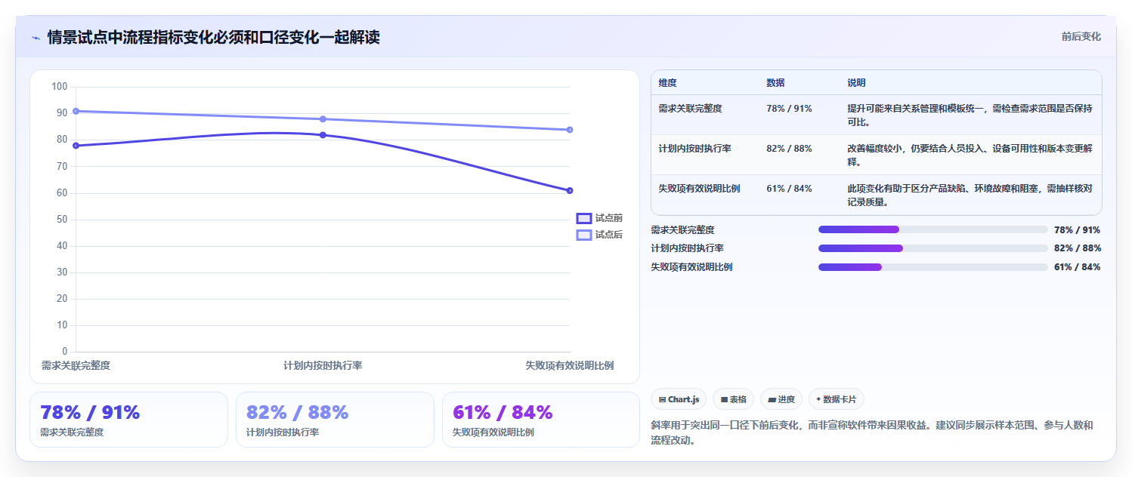Click the title 情景试点中流程指标变化
1132x477 pixels.
214,38
